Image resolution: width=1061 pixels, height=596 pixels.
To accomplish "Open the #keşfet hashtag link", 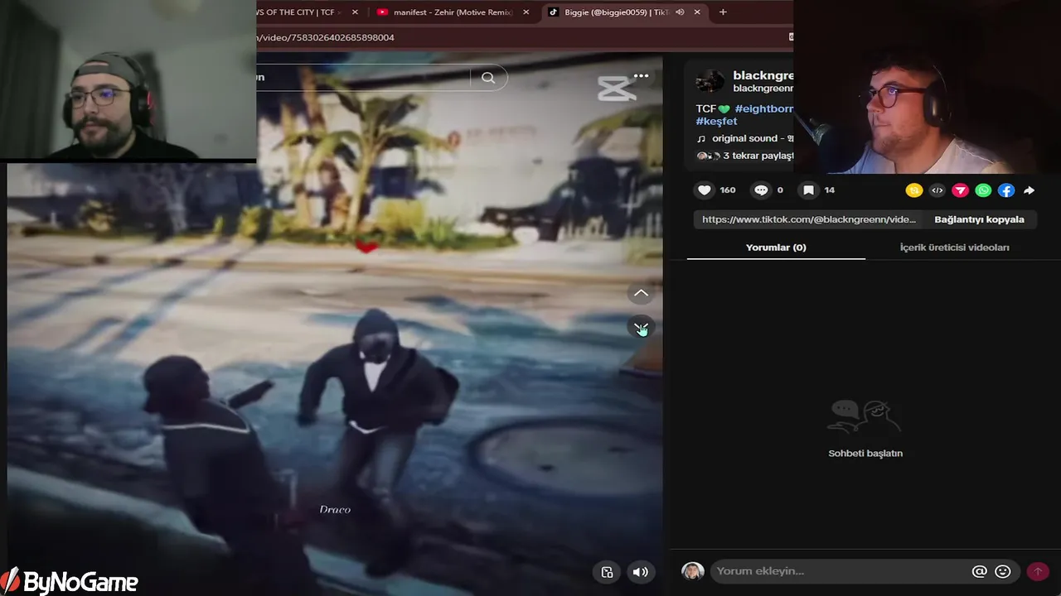I will click(717, 121).
